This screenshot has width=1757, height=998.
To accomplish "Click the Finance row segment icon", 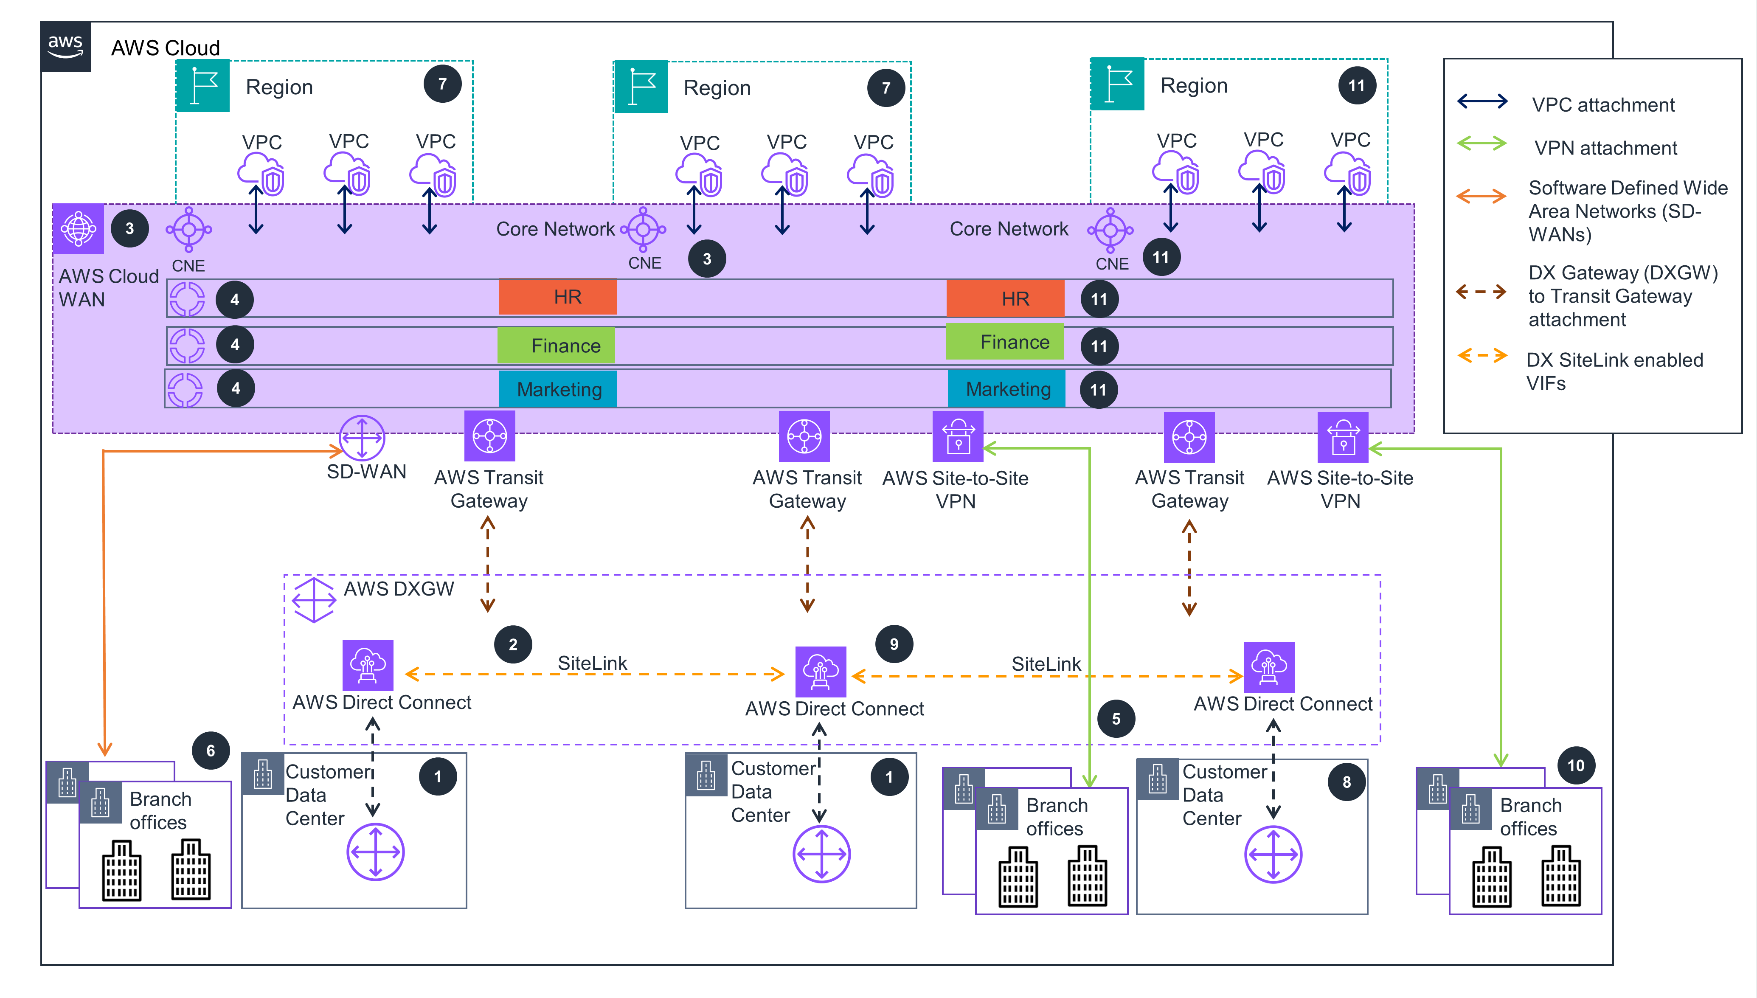I will click(x=187, y=345).
